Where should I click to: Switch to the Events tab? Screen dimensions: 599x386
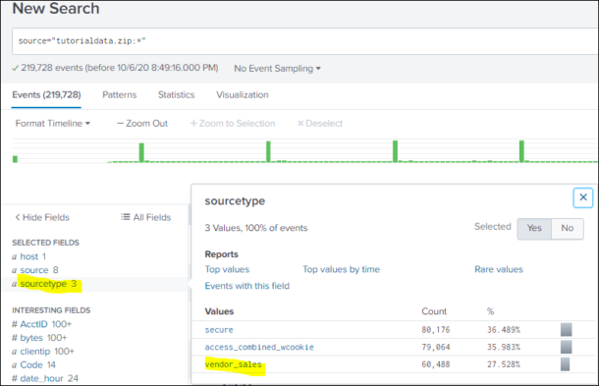point(46,94)
